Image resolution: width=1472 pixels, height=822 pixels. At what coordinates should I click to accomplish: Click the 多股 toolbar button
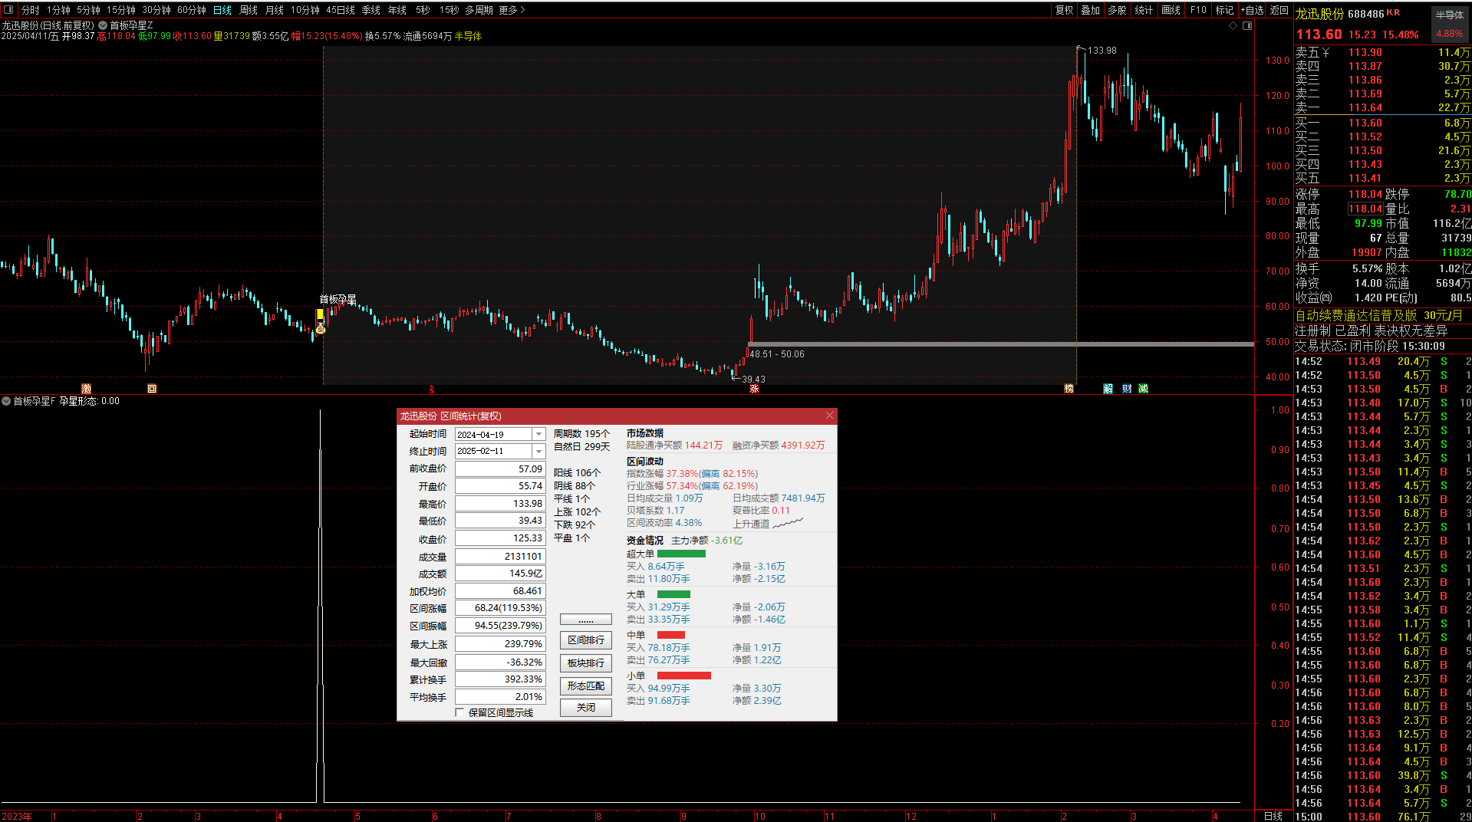pyautogui.click(x=1118, y=10)
